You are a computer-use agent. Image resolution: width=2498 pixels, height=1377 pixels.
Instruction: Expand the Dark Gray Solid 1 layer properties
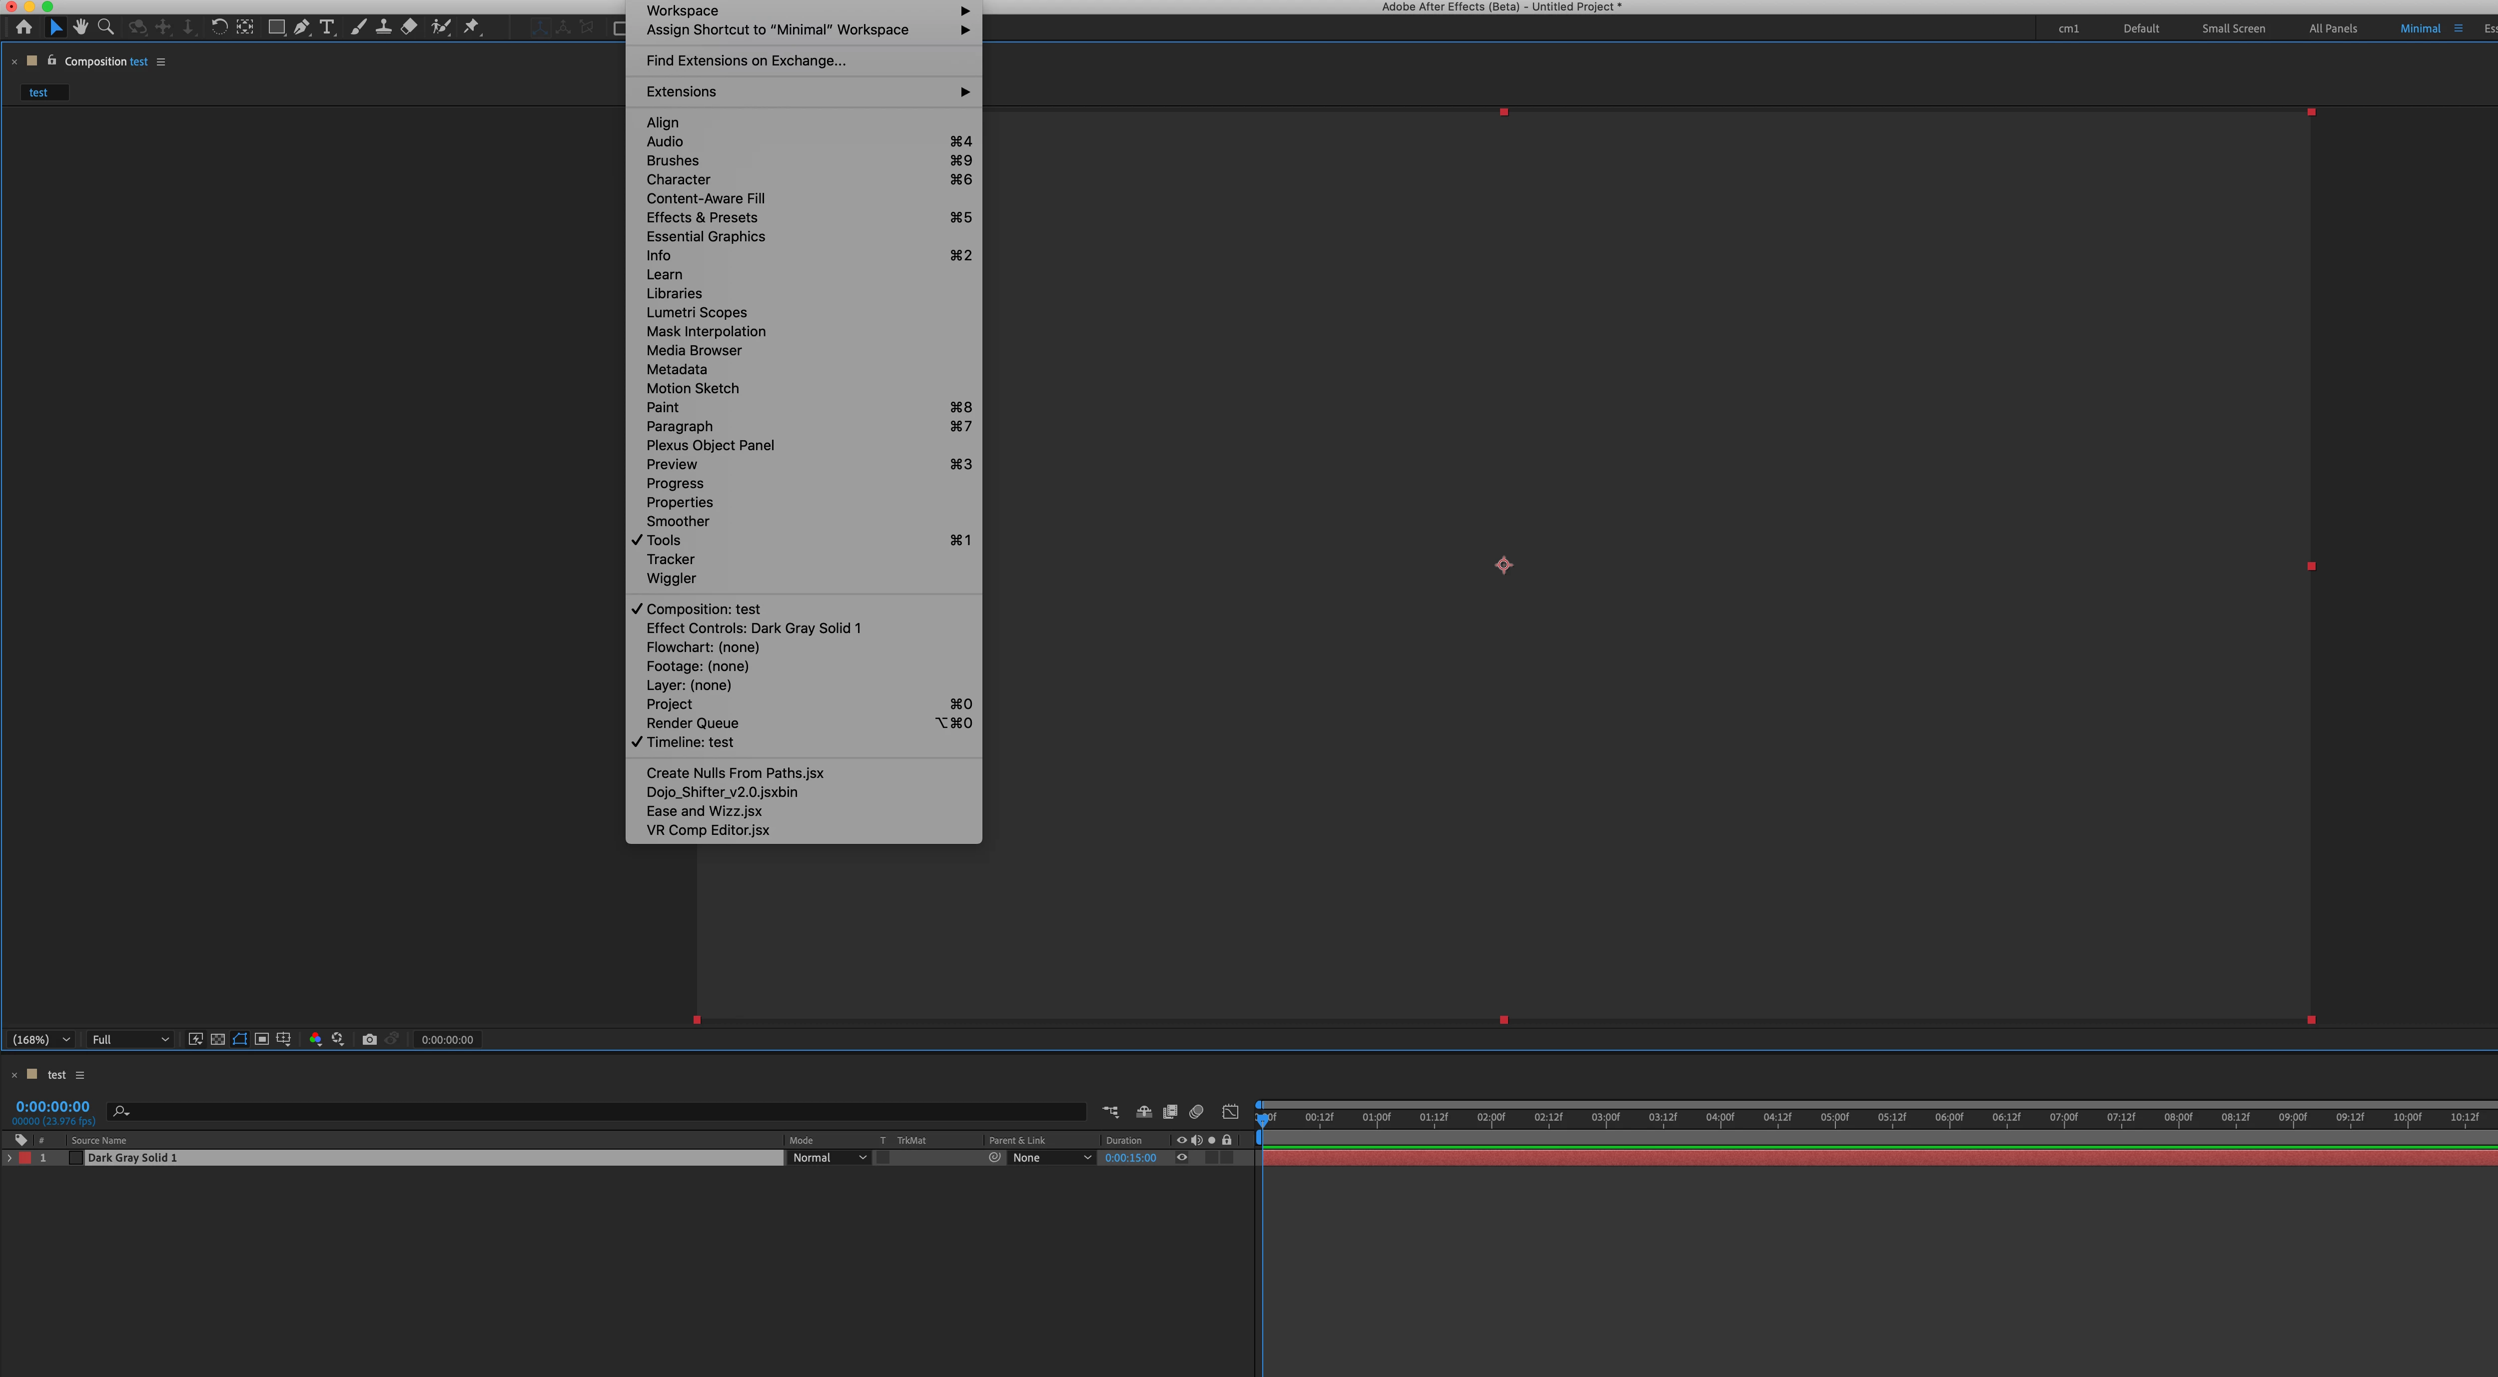tap(9, 1158)
